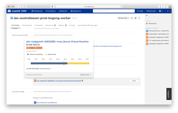Switch to the Subscriptions tab

coord(27,25)
